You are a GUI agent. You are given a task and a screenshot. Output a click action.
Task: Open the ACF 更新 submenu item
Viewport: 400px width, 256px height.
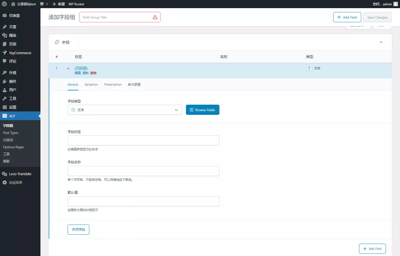click(6, 161)
